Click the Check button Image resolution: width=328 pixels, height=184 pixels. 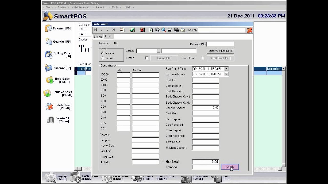pyautogui.click(x=230, y=167)
